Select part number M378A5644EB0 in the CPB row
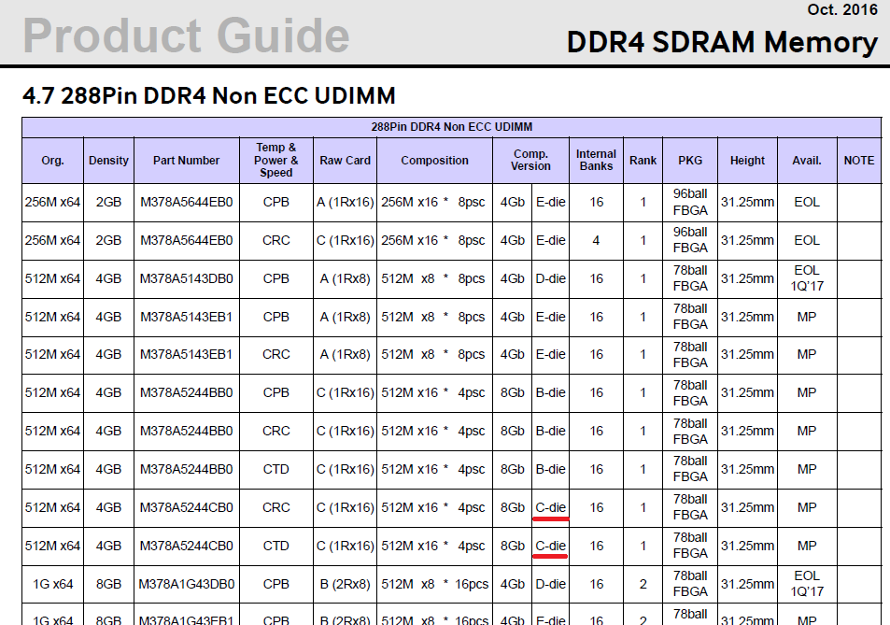 [186, 202]
